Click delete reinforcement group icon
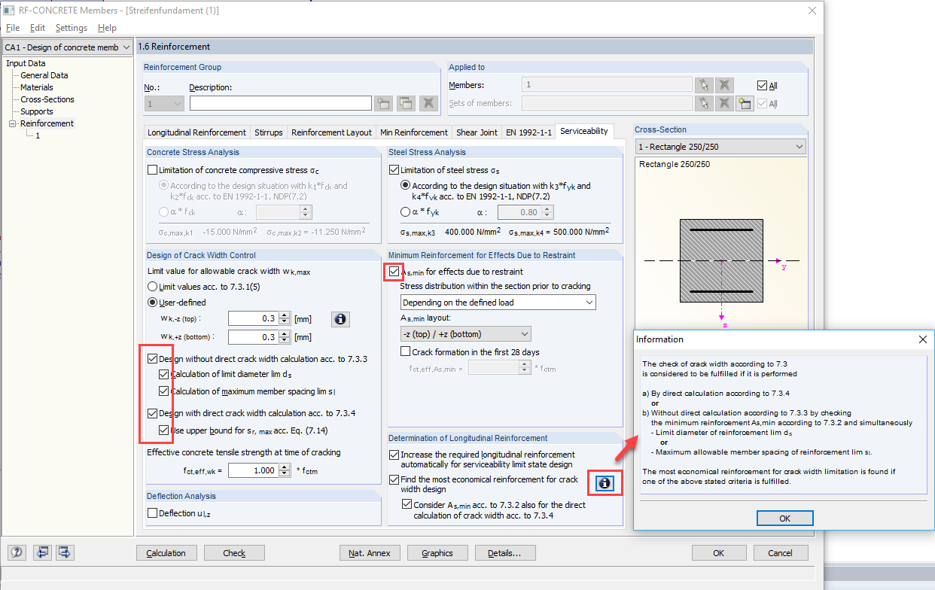The width and height of the screenshot is (935, 590). 428,104
